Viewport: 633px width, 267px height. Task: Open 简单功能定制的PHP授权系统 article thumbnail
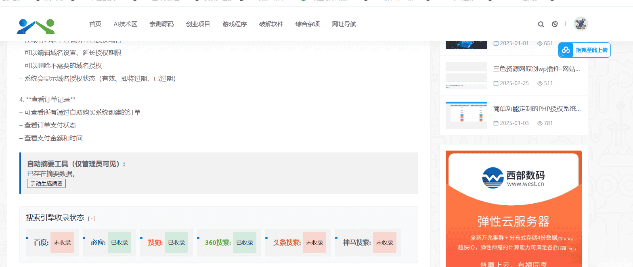pos(466,115)
